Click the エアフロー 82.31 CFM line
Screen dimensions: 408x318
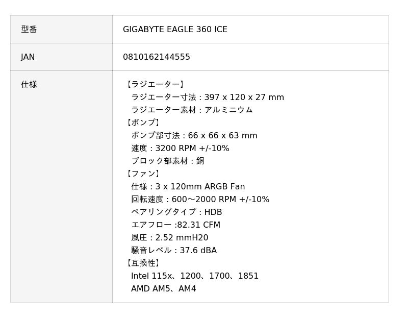point(175,225)
